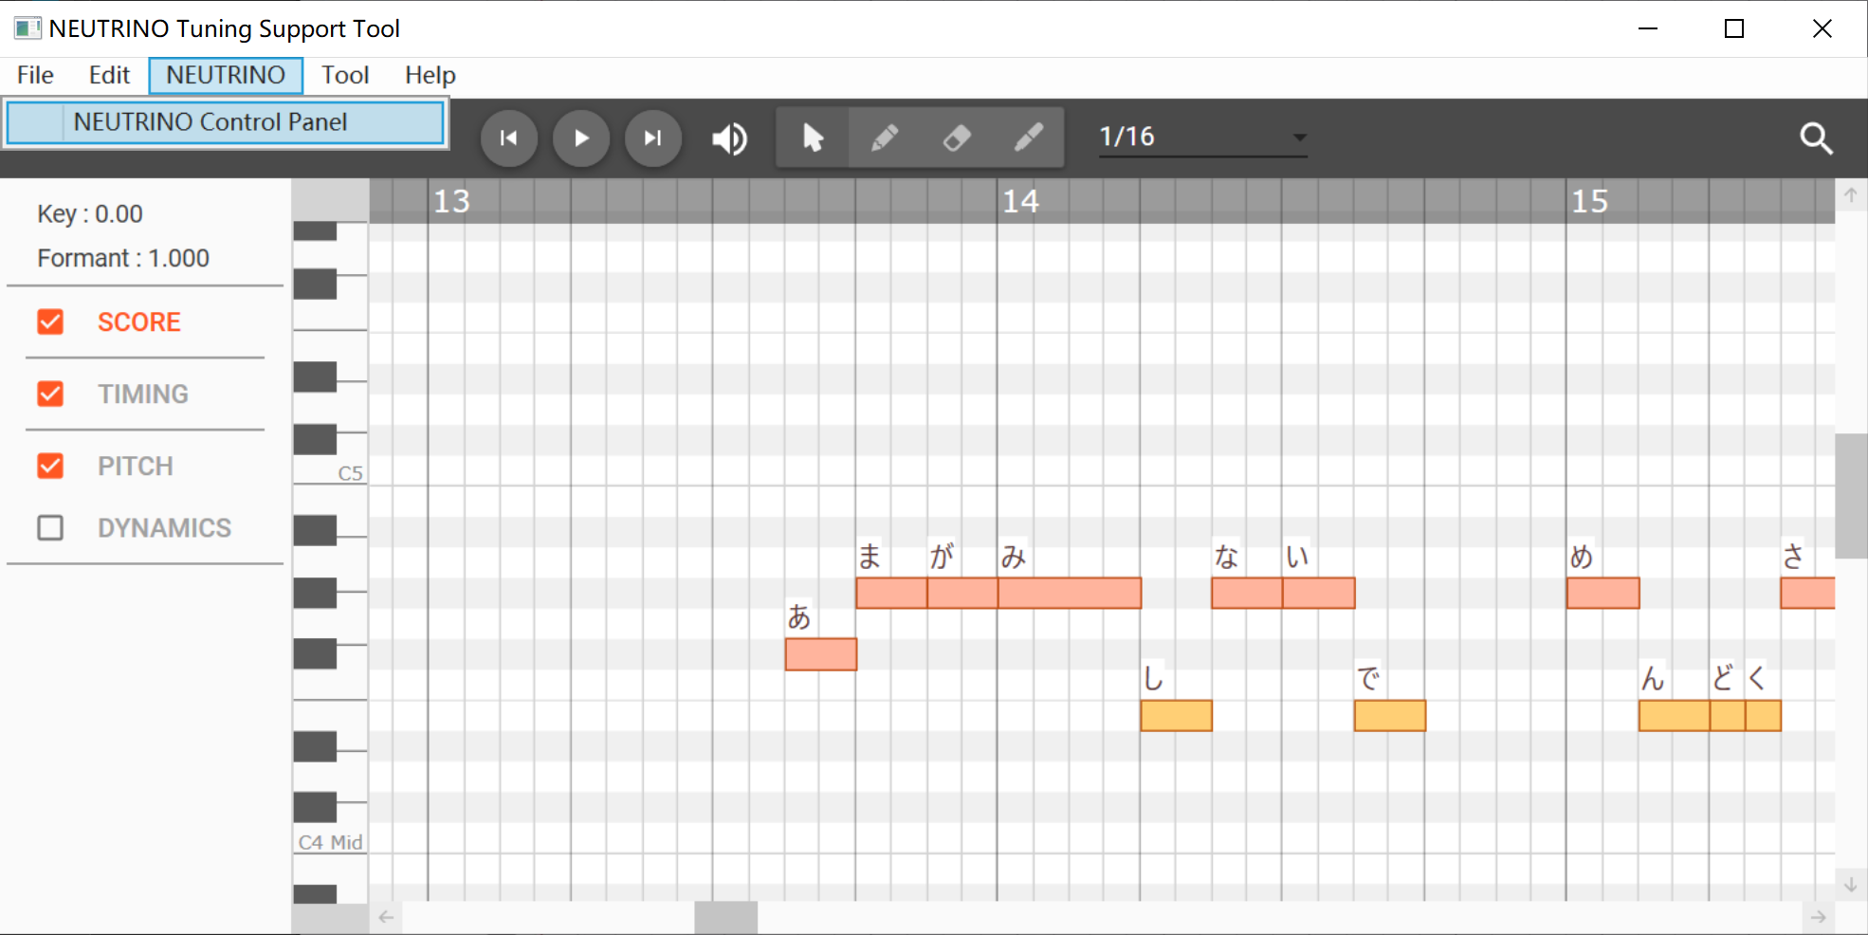Click the horizontal scrollbar thumb

pyautogui.click(x=726, y=918)
